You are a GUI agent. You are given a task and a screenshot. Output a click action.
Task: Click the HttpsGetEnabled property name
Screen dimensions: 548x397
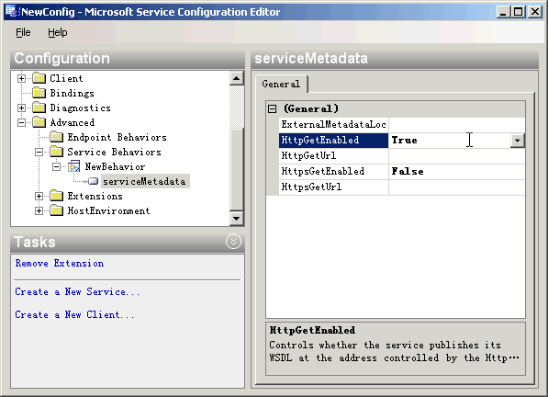point(334,172)
